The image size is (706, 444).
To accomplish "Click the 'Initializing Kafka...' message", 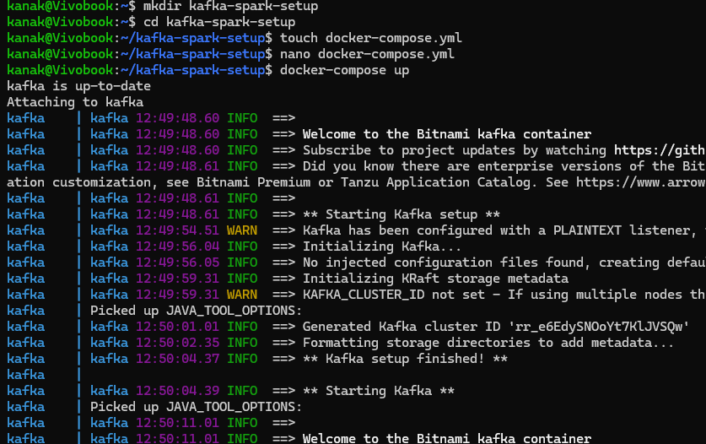I will click(382, 246).
